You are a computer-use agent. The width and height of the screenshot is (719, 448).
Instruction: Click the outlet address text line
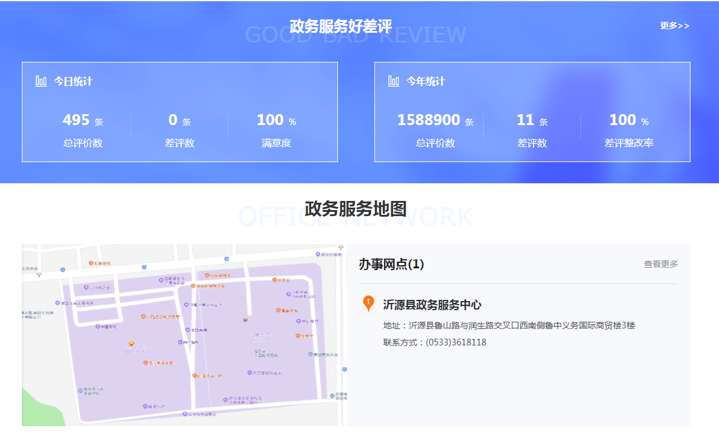(x=509, y=325)
